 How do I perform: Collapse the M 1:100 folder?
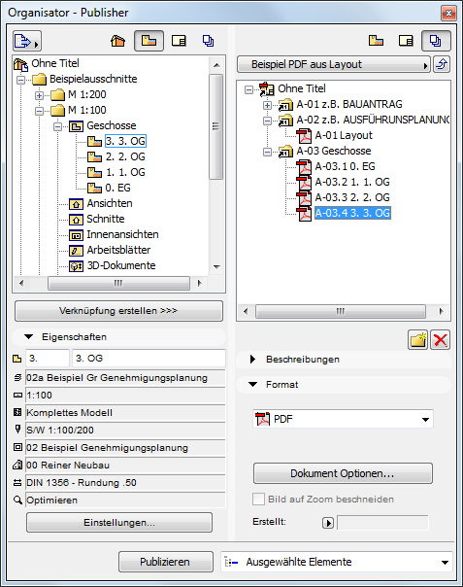coord(39,111)
